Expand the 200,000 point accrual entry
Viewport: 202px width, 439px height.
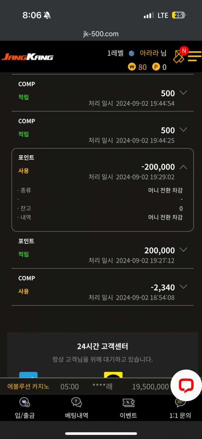pyautogui.click(x=183, y=250)
